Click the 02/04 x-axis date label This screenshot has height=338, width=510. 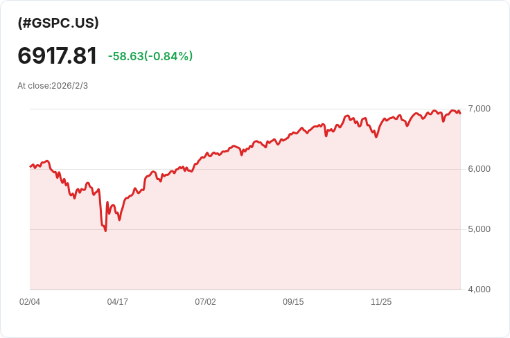point(30,302)
